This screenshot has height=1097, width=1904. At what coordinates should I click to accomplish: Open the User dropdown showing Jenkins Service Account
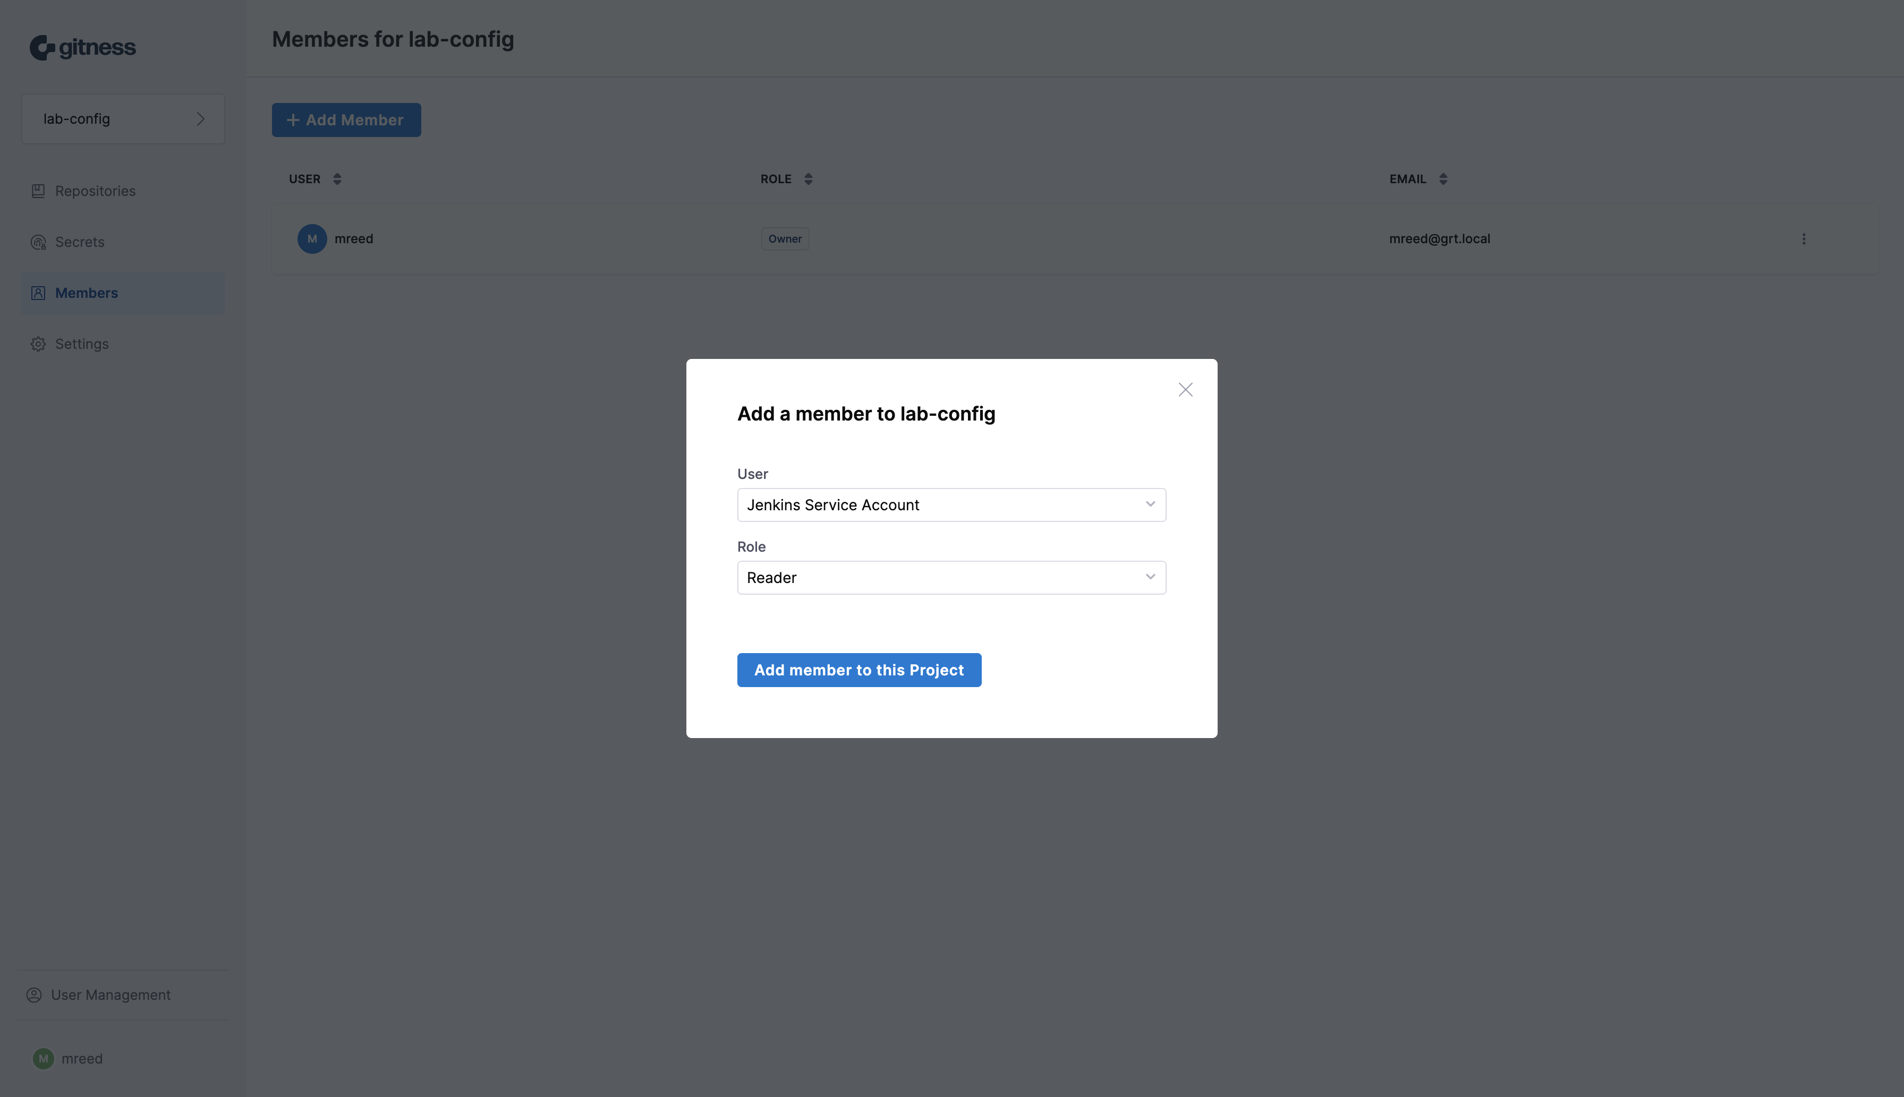[951, 505]
